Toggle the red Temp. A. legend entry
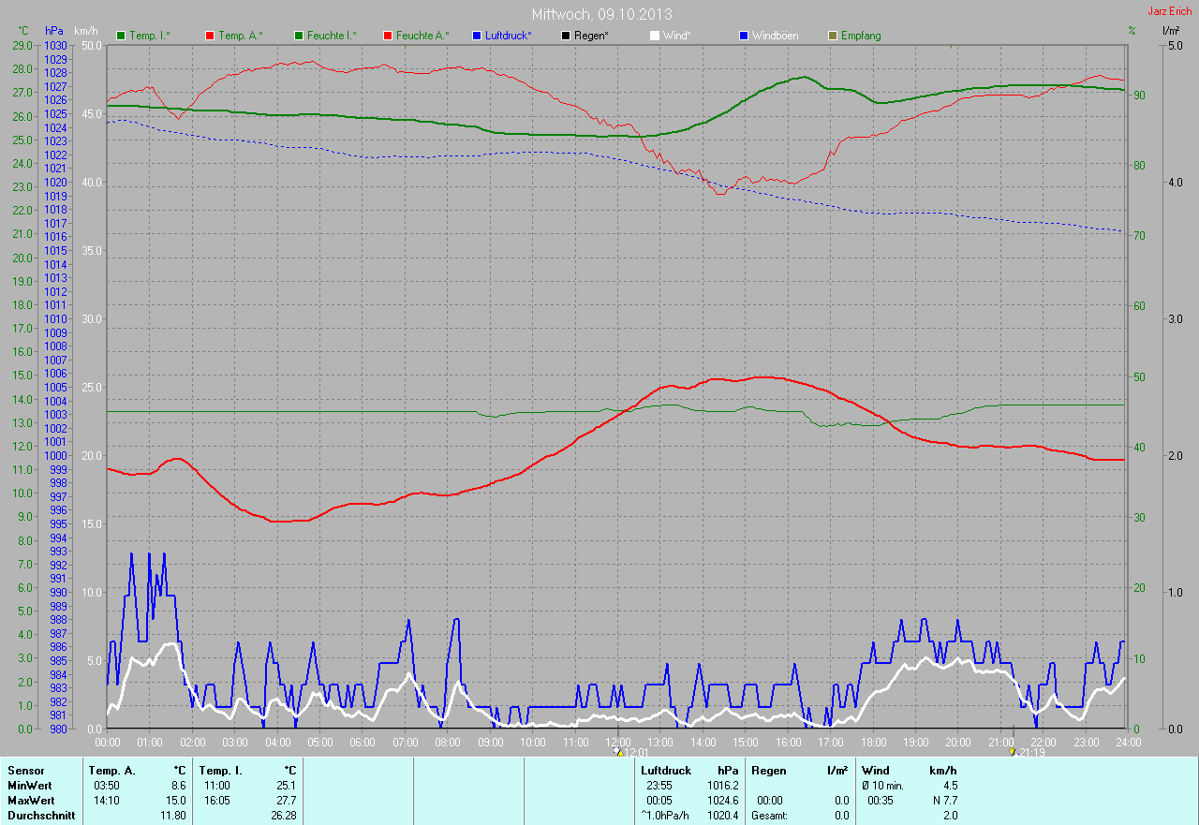The width and height of the screenshot is (1199, 825). click(210, 36)
